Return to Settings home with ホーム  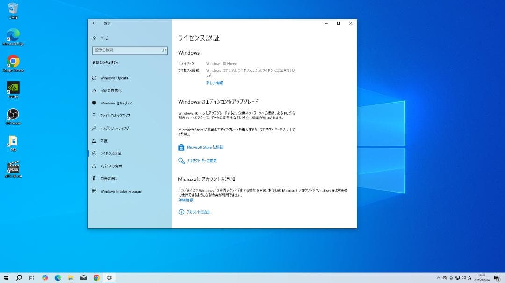point(104,38)
